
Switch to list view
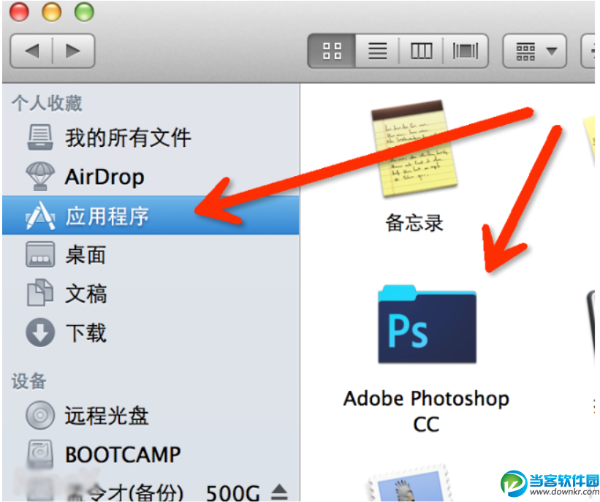pyautogui.click(x=377, y=51)
